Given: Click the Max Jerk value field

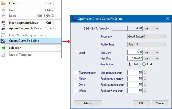Looking at the screenshot, I should coord(135,52).
